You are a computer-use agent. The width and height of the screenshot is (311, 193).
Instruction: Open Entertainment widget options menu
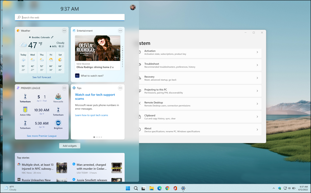120,31
